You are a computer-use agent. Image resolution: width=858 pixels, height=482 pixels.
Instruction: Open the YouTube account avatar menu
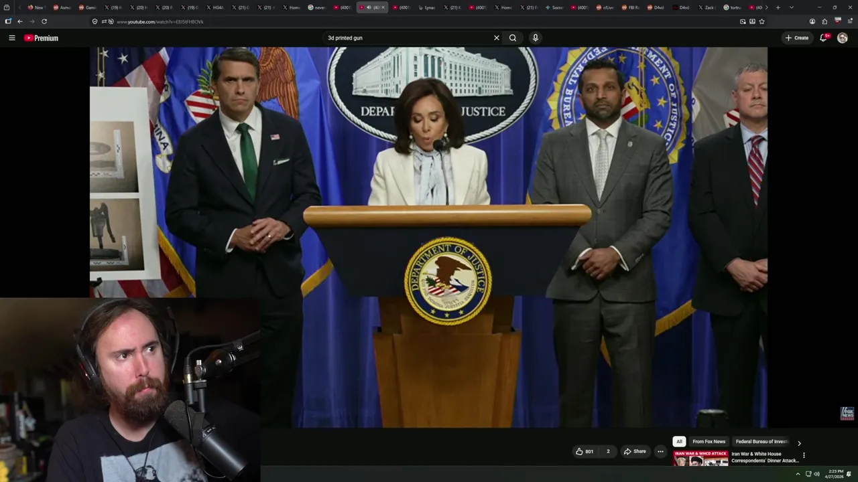point(843,38)
